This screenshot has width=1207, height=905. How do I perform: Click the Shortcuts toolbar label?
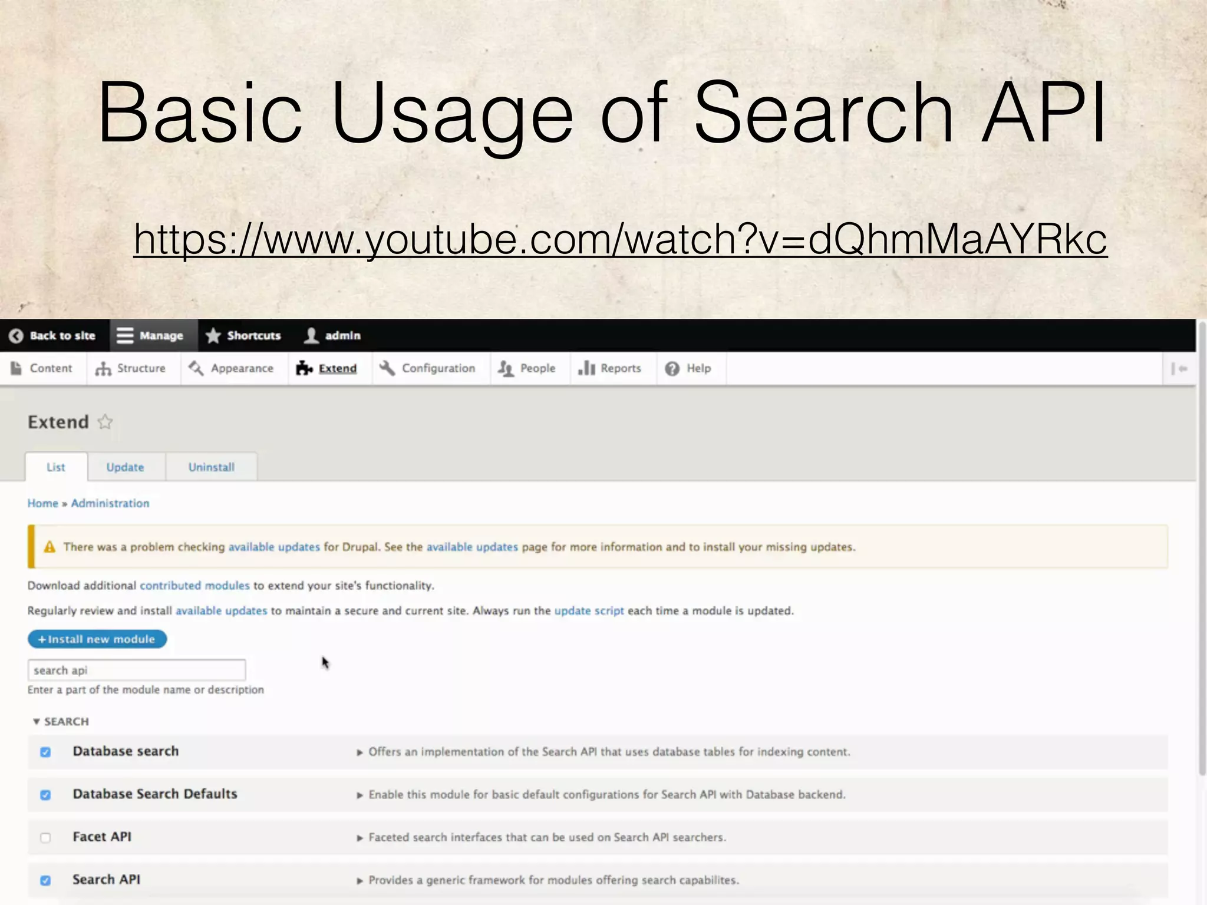(x=254, y=336)
